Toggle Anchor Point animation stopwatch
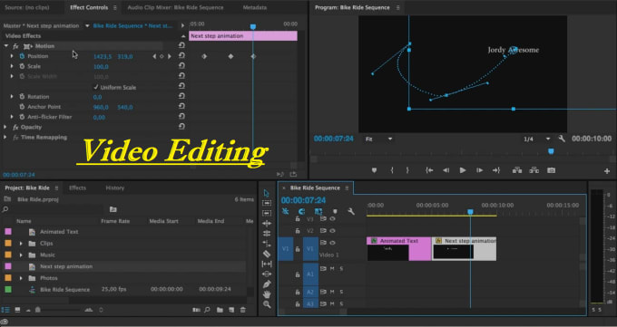Image resolution: width=617 pixels, height=327 pixels. 22,107
